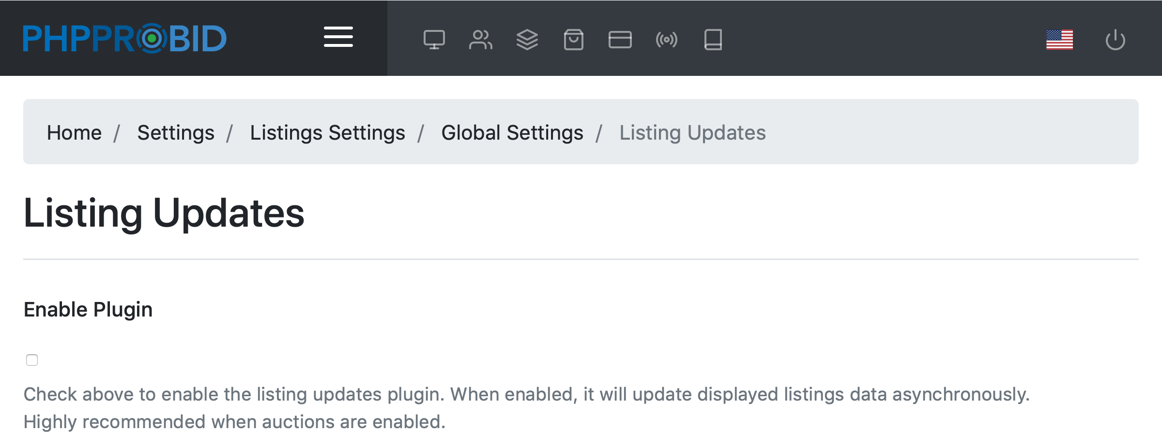Open Global Settings breadcrumb
Image resolution: width=1162 pixels, height=432 pixels.
point(512,132)
